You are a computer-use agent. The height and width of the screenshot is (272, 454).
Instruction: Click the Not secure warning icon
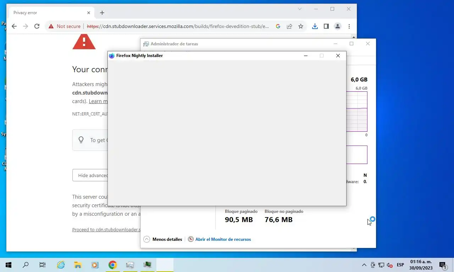coord(51,26)
